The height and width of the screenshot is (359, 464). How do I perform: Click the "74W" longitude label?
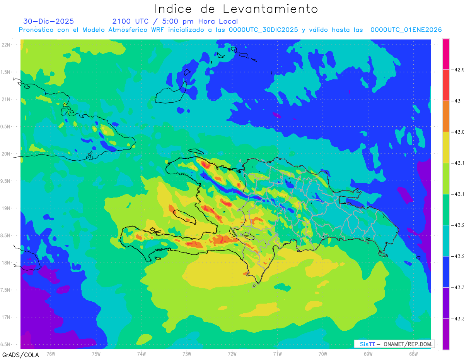(142, 354)
